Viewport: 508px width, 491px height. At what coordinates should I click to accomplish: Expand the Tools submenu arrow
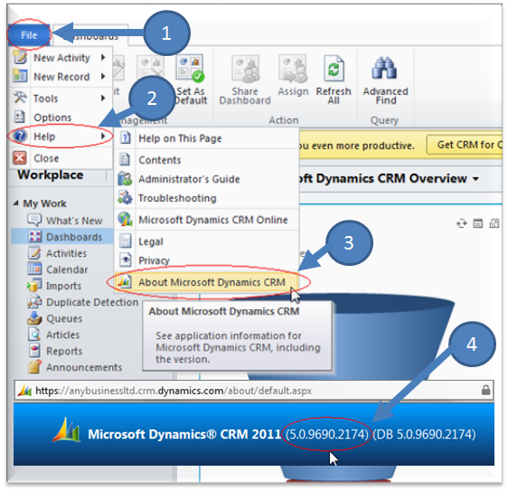(x=103, y=98)
